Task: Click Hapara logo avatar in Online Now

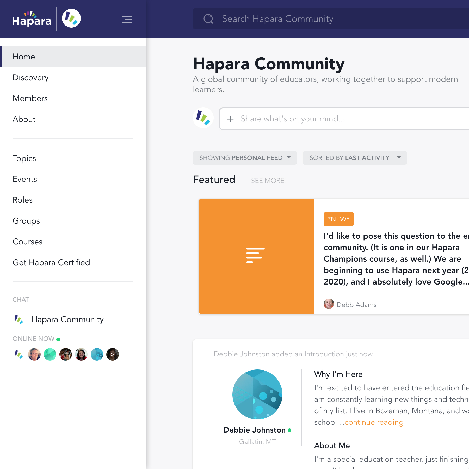Action: [19, 354]
